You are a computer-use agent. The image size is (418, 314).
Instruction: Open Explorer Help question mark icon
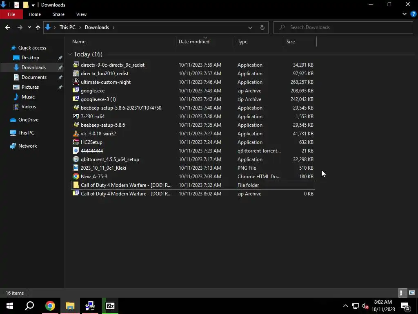coord(414,14)
